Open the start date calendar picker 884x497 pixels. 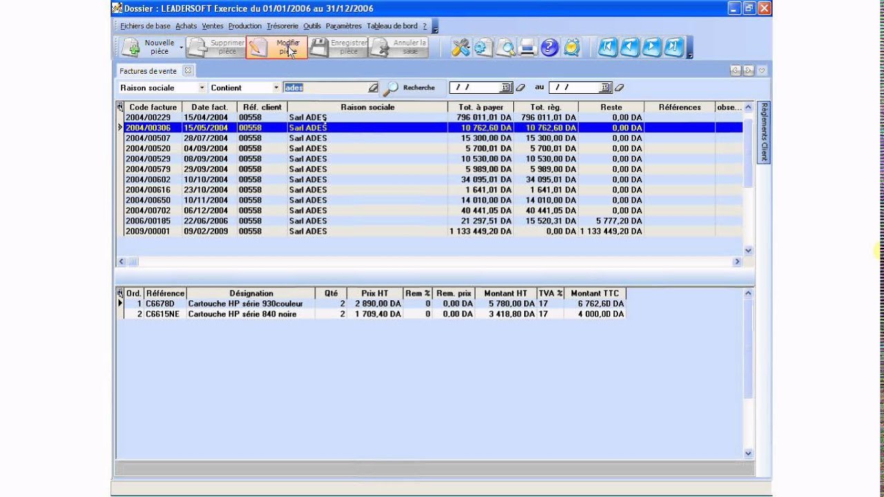pos(506,88)
